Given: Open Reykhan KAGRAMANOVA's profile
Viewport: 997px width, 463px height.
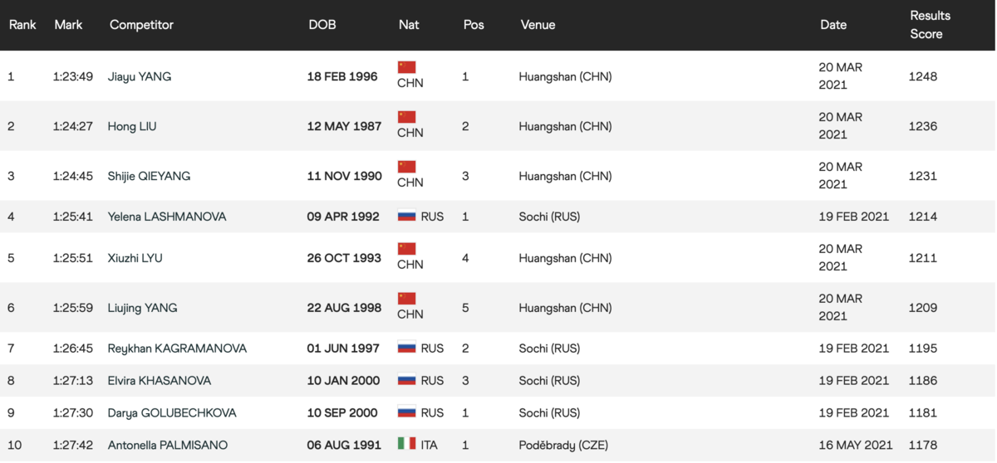Looking at the screenshot, I should click(177, 348).
